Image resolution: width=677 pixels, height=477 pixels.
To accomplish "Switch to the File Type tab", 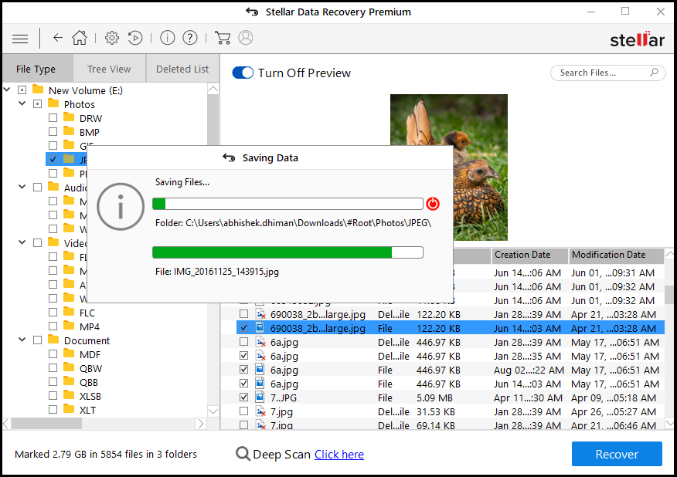I will pyautogui.click(x=36, y=69).
